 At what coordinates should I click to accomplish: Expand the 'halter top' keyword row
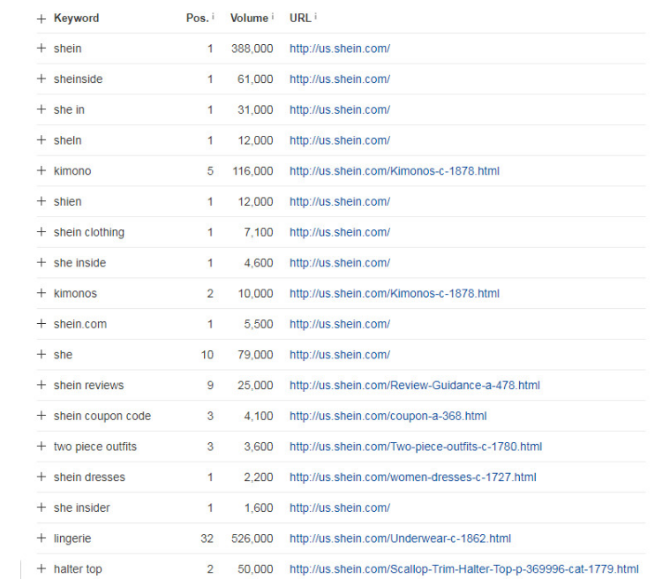point(41,568)
